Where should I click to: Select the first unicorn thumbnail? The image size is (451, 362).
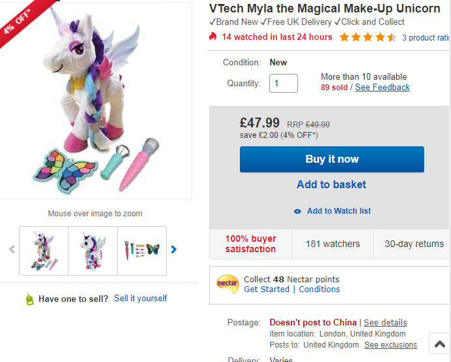[x=44, y=250]
